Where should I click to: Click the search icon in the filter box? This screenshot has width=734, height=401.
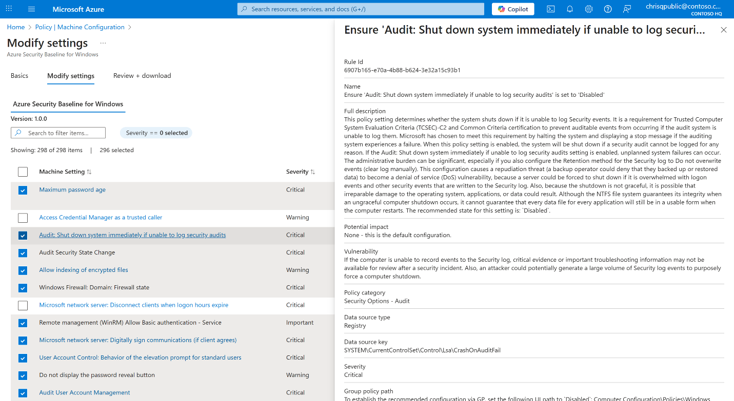pos(18,133)
